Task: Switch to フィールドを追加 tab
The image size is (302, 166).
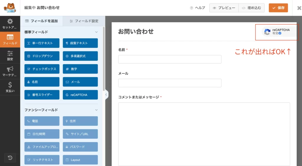Action: pyautogui.click(x=41, y=21)
